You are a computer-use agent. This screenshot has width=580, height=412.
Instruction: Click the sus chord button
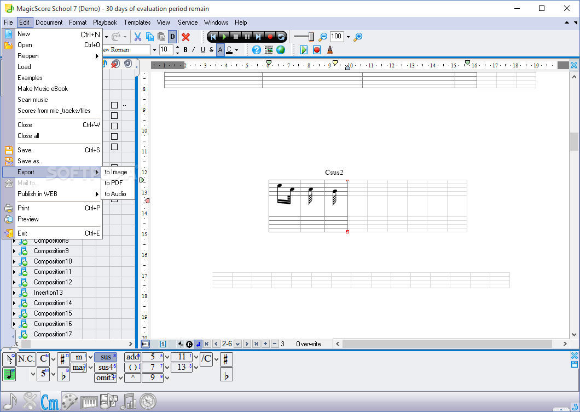106,357
